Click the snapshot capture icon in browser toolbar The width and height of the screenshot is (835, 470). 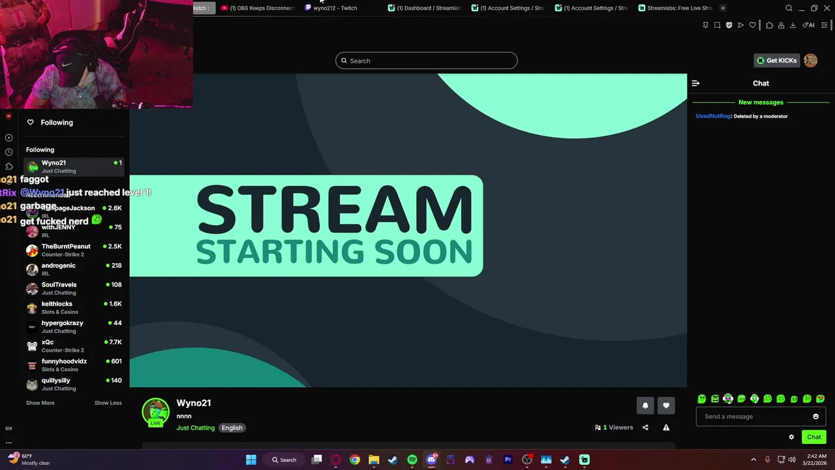tap(717, 25)
